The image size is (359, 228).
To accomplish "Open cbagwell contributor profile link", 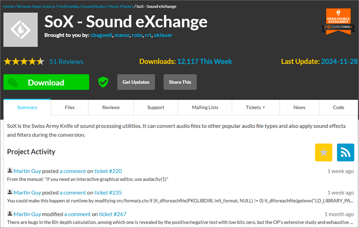I will pos(102,35).
